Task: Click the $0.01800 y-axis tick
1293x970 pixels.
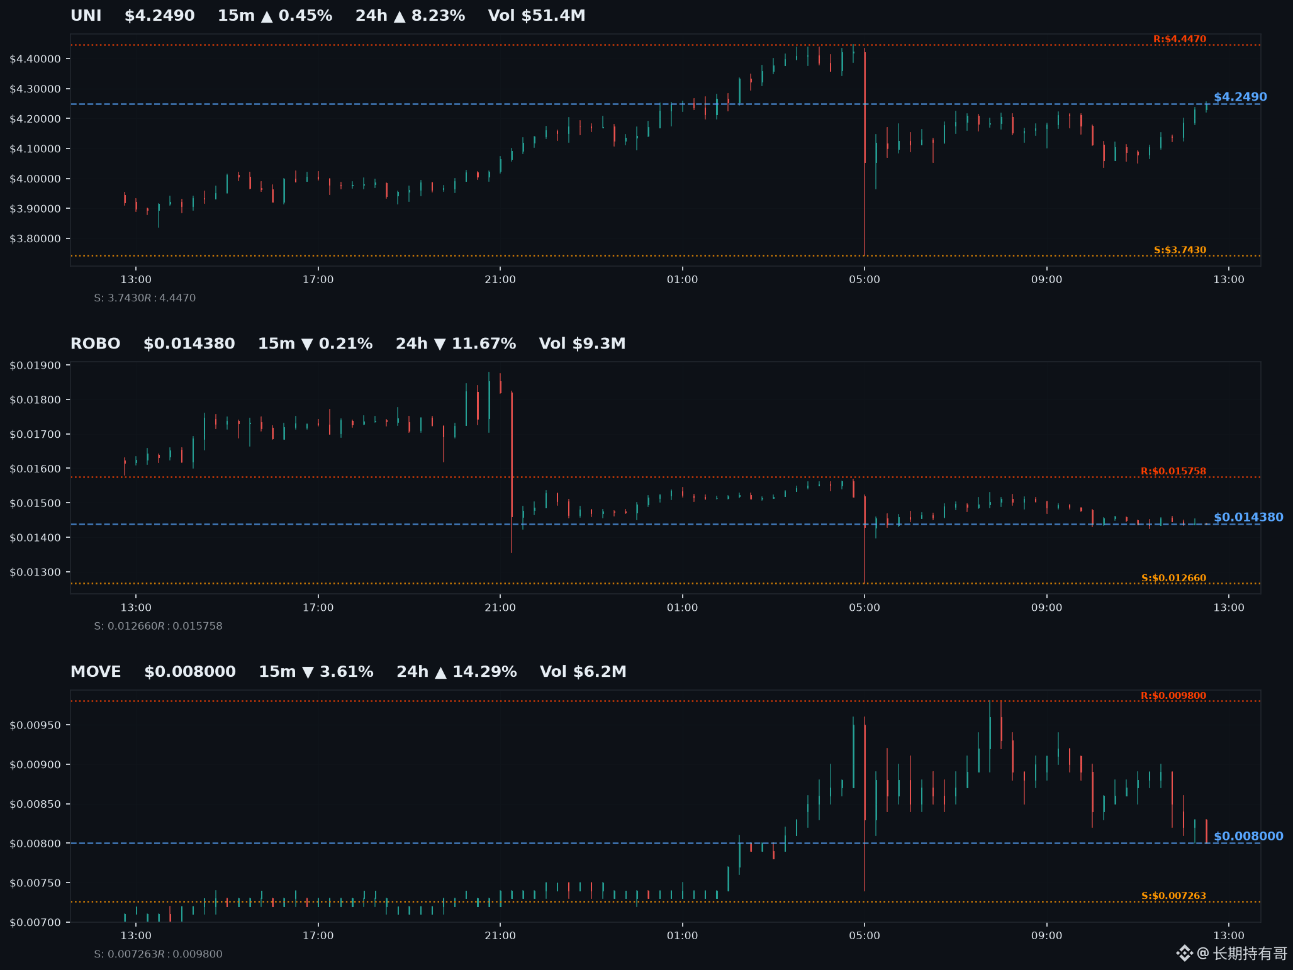Action: pos(35,400)
